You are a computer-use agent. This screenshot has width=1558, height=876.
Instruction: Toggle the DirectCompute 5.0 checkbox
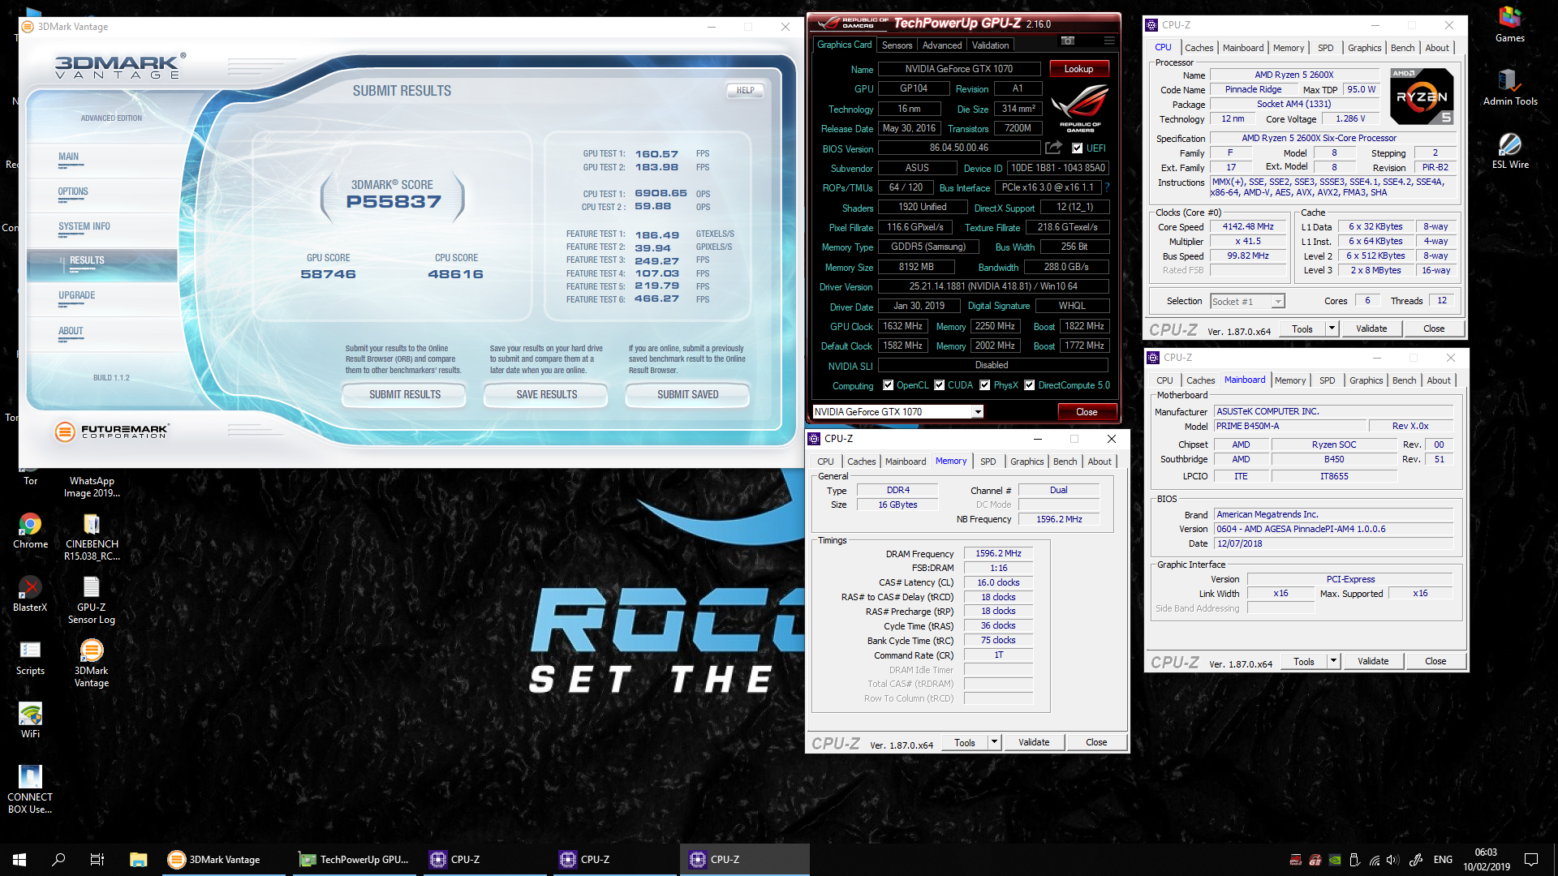[1029, 385]
